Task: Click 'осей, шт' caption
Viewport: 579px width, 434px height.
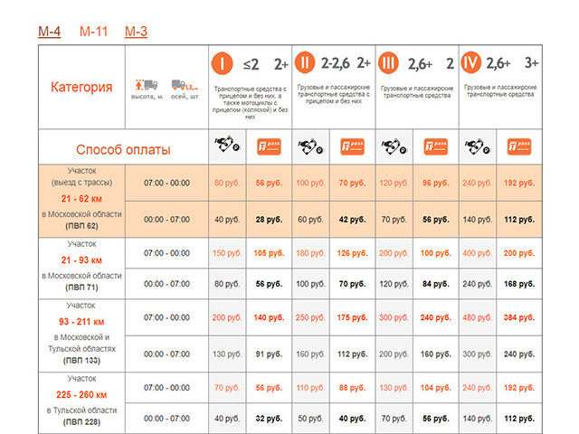Action: (x=185, y=97)
